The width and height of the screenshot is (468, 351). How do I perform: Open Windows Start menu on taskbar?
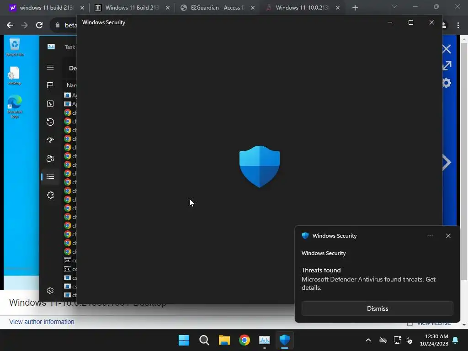coord(184,340)
